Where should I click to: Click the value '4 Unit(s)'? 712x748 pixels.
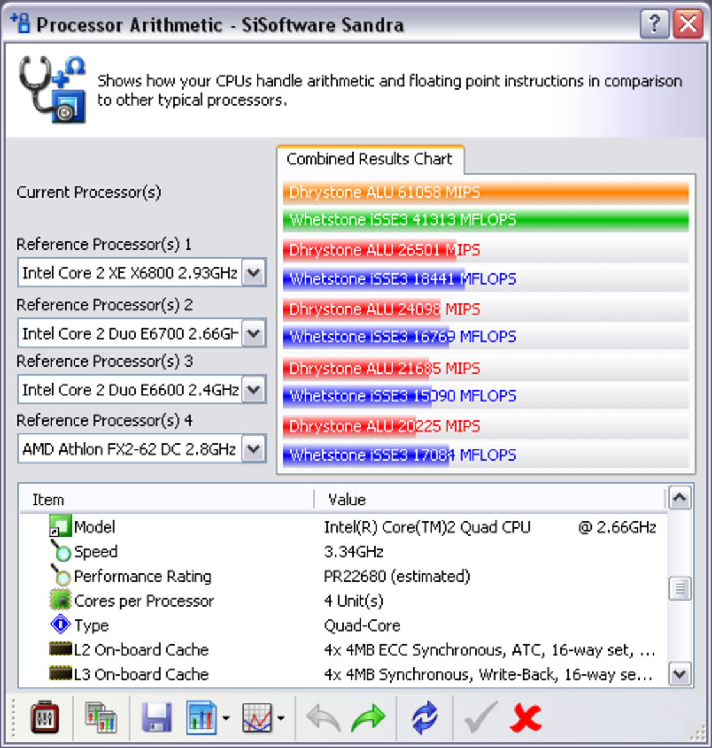point(353,601)
